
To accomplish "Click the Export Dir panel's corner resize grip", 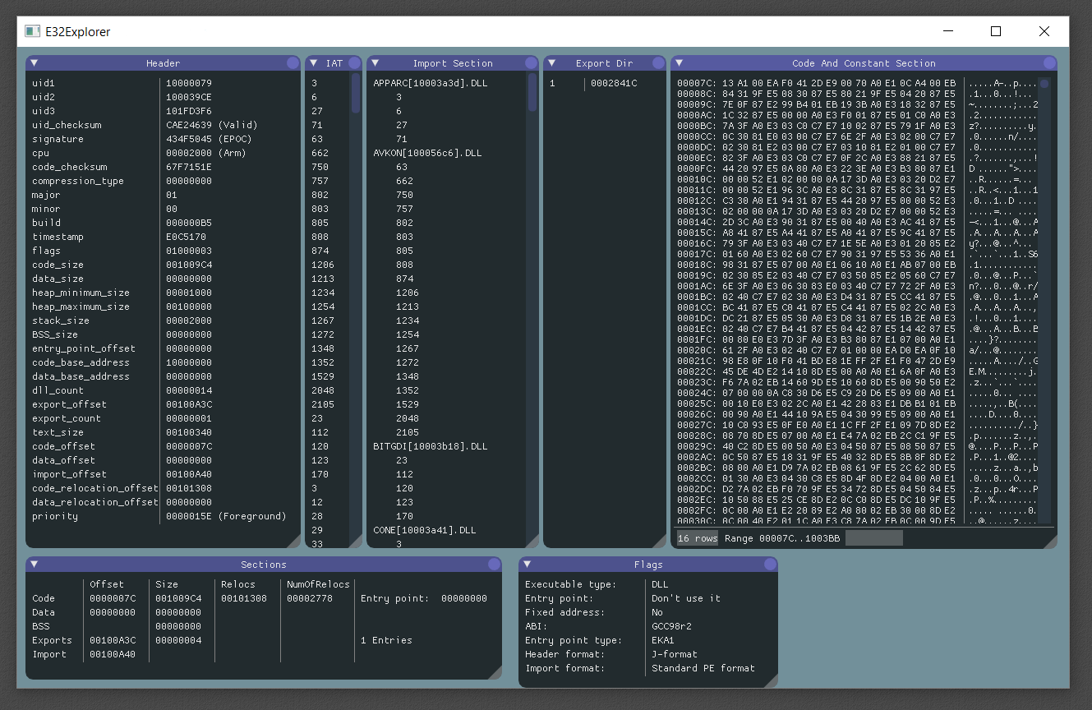I will [660, 542].
